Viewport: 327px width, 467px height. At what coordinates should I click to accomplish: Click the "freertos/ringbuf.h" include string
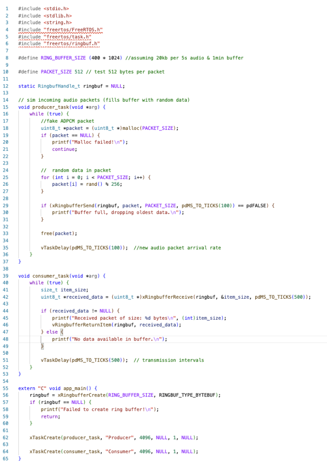[x=71, y=44]
